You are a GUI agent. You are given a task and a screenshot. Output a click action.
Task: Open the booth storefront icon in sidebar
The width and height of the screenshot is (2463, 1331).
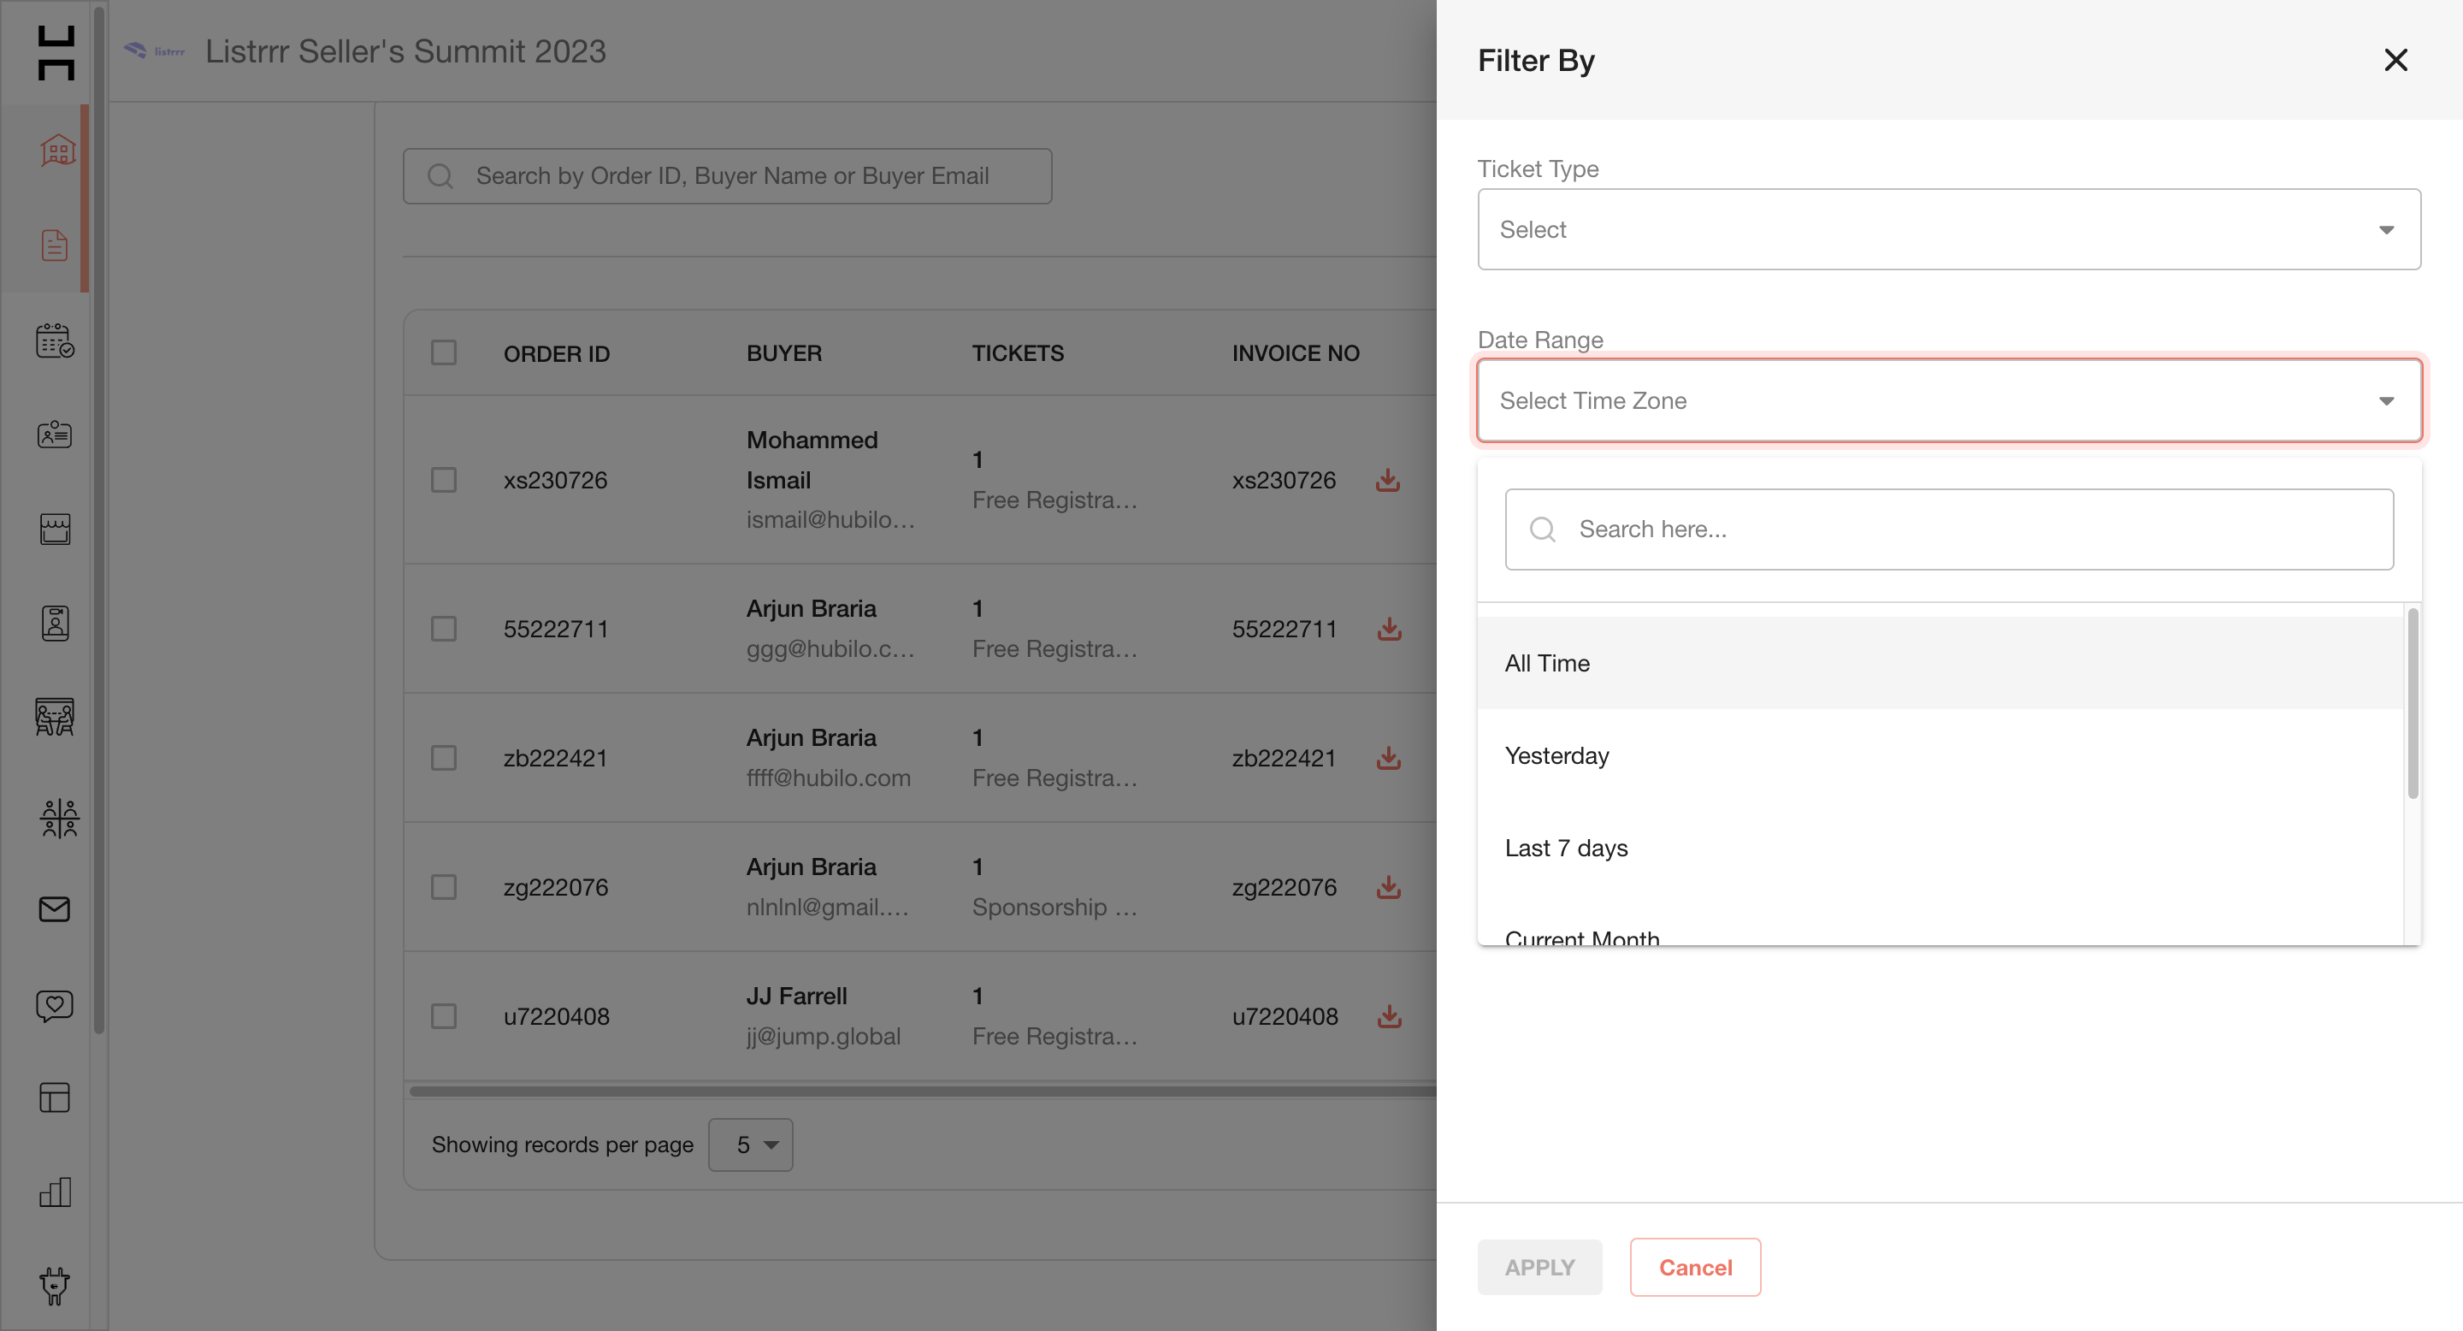point(56,529)
